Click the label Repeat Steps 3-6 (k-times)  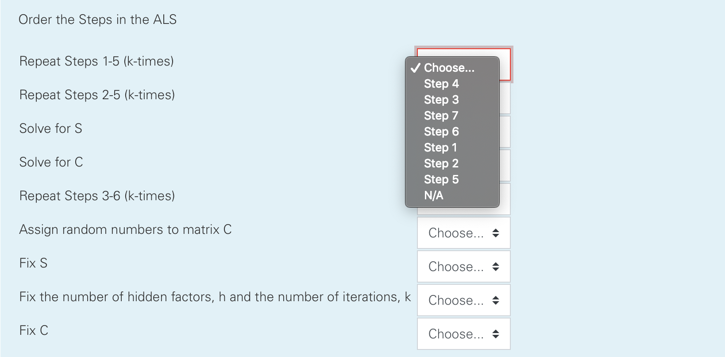(97, 195)
